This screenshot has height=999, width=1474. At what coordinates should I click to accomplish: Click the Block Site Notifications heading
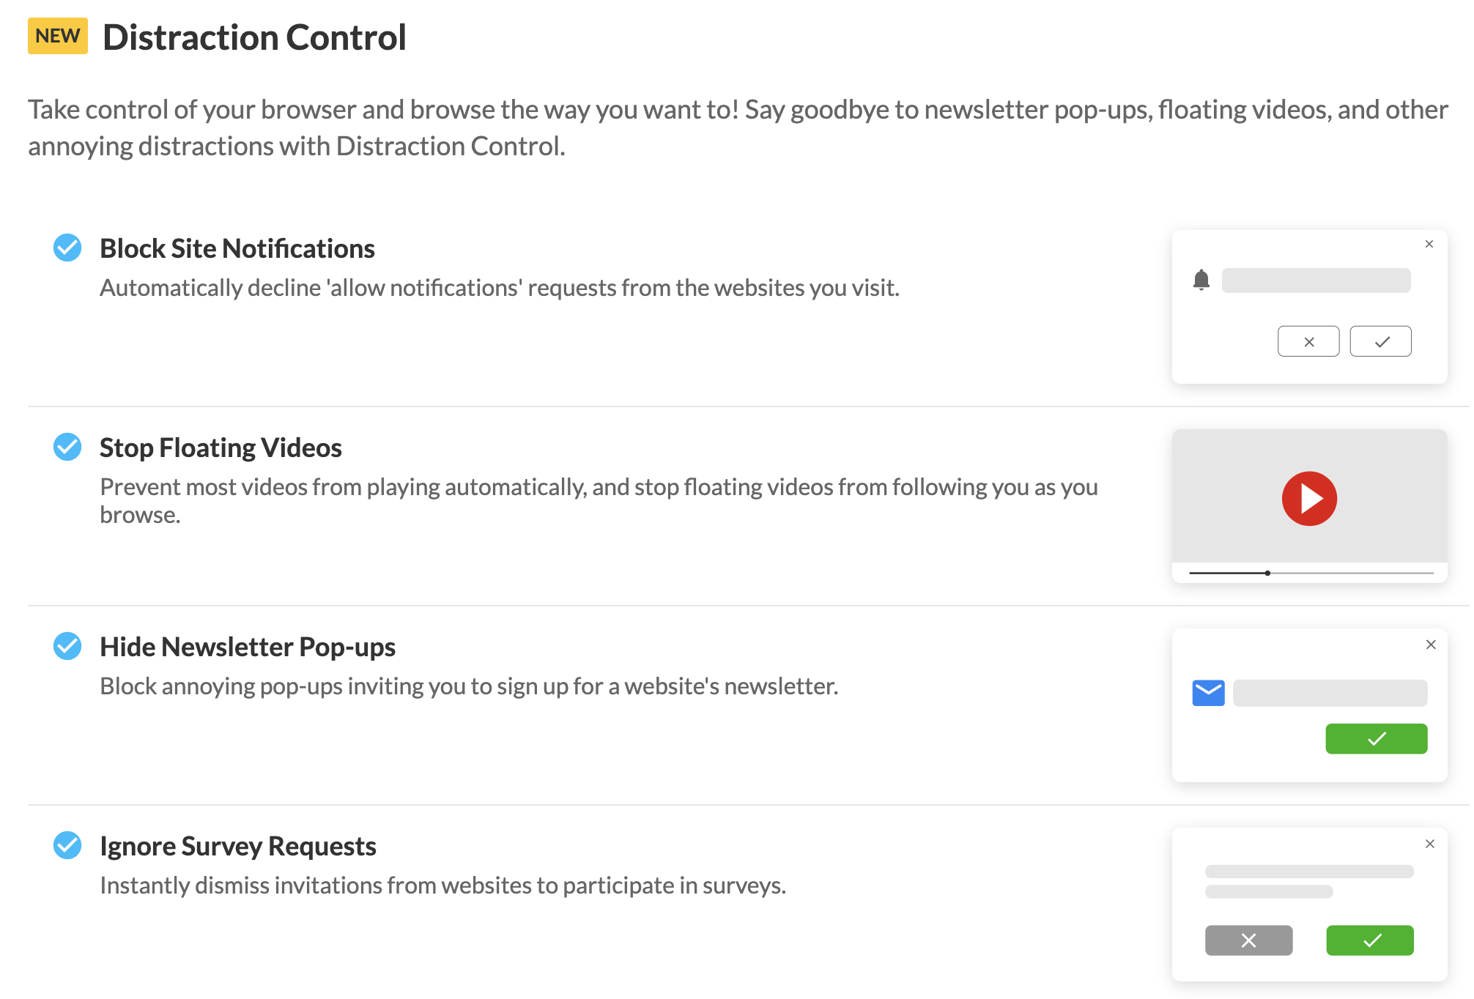click(x=237, y=248)
